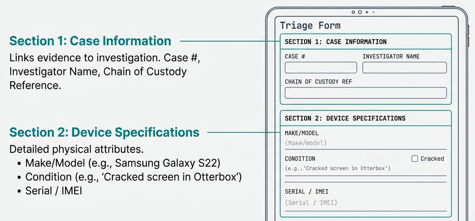This screenshot has height=221, width=475.
Task: Select the Chain of Custody Ref input box
Action: (365, 93)
